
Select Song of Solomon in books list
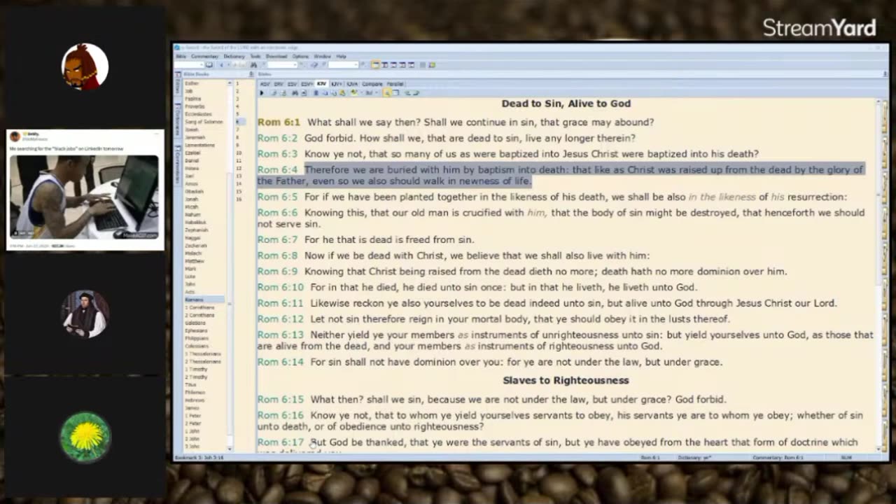tap(204, 122)
